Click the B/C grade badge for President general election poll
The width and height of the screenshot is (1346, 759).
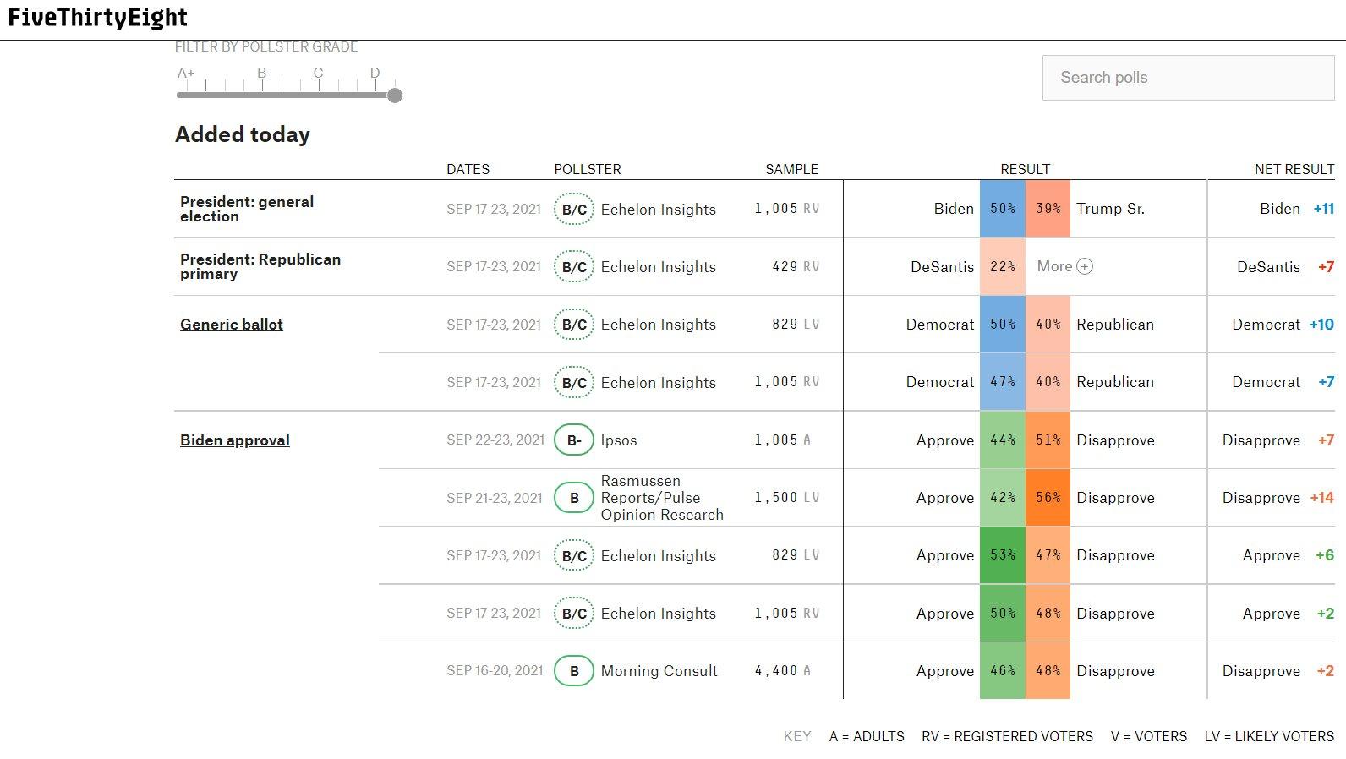(573, 210)
